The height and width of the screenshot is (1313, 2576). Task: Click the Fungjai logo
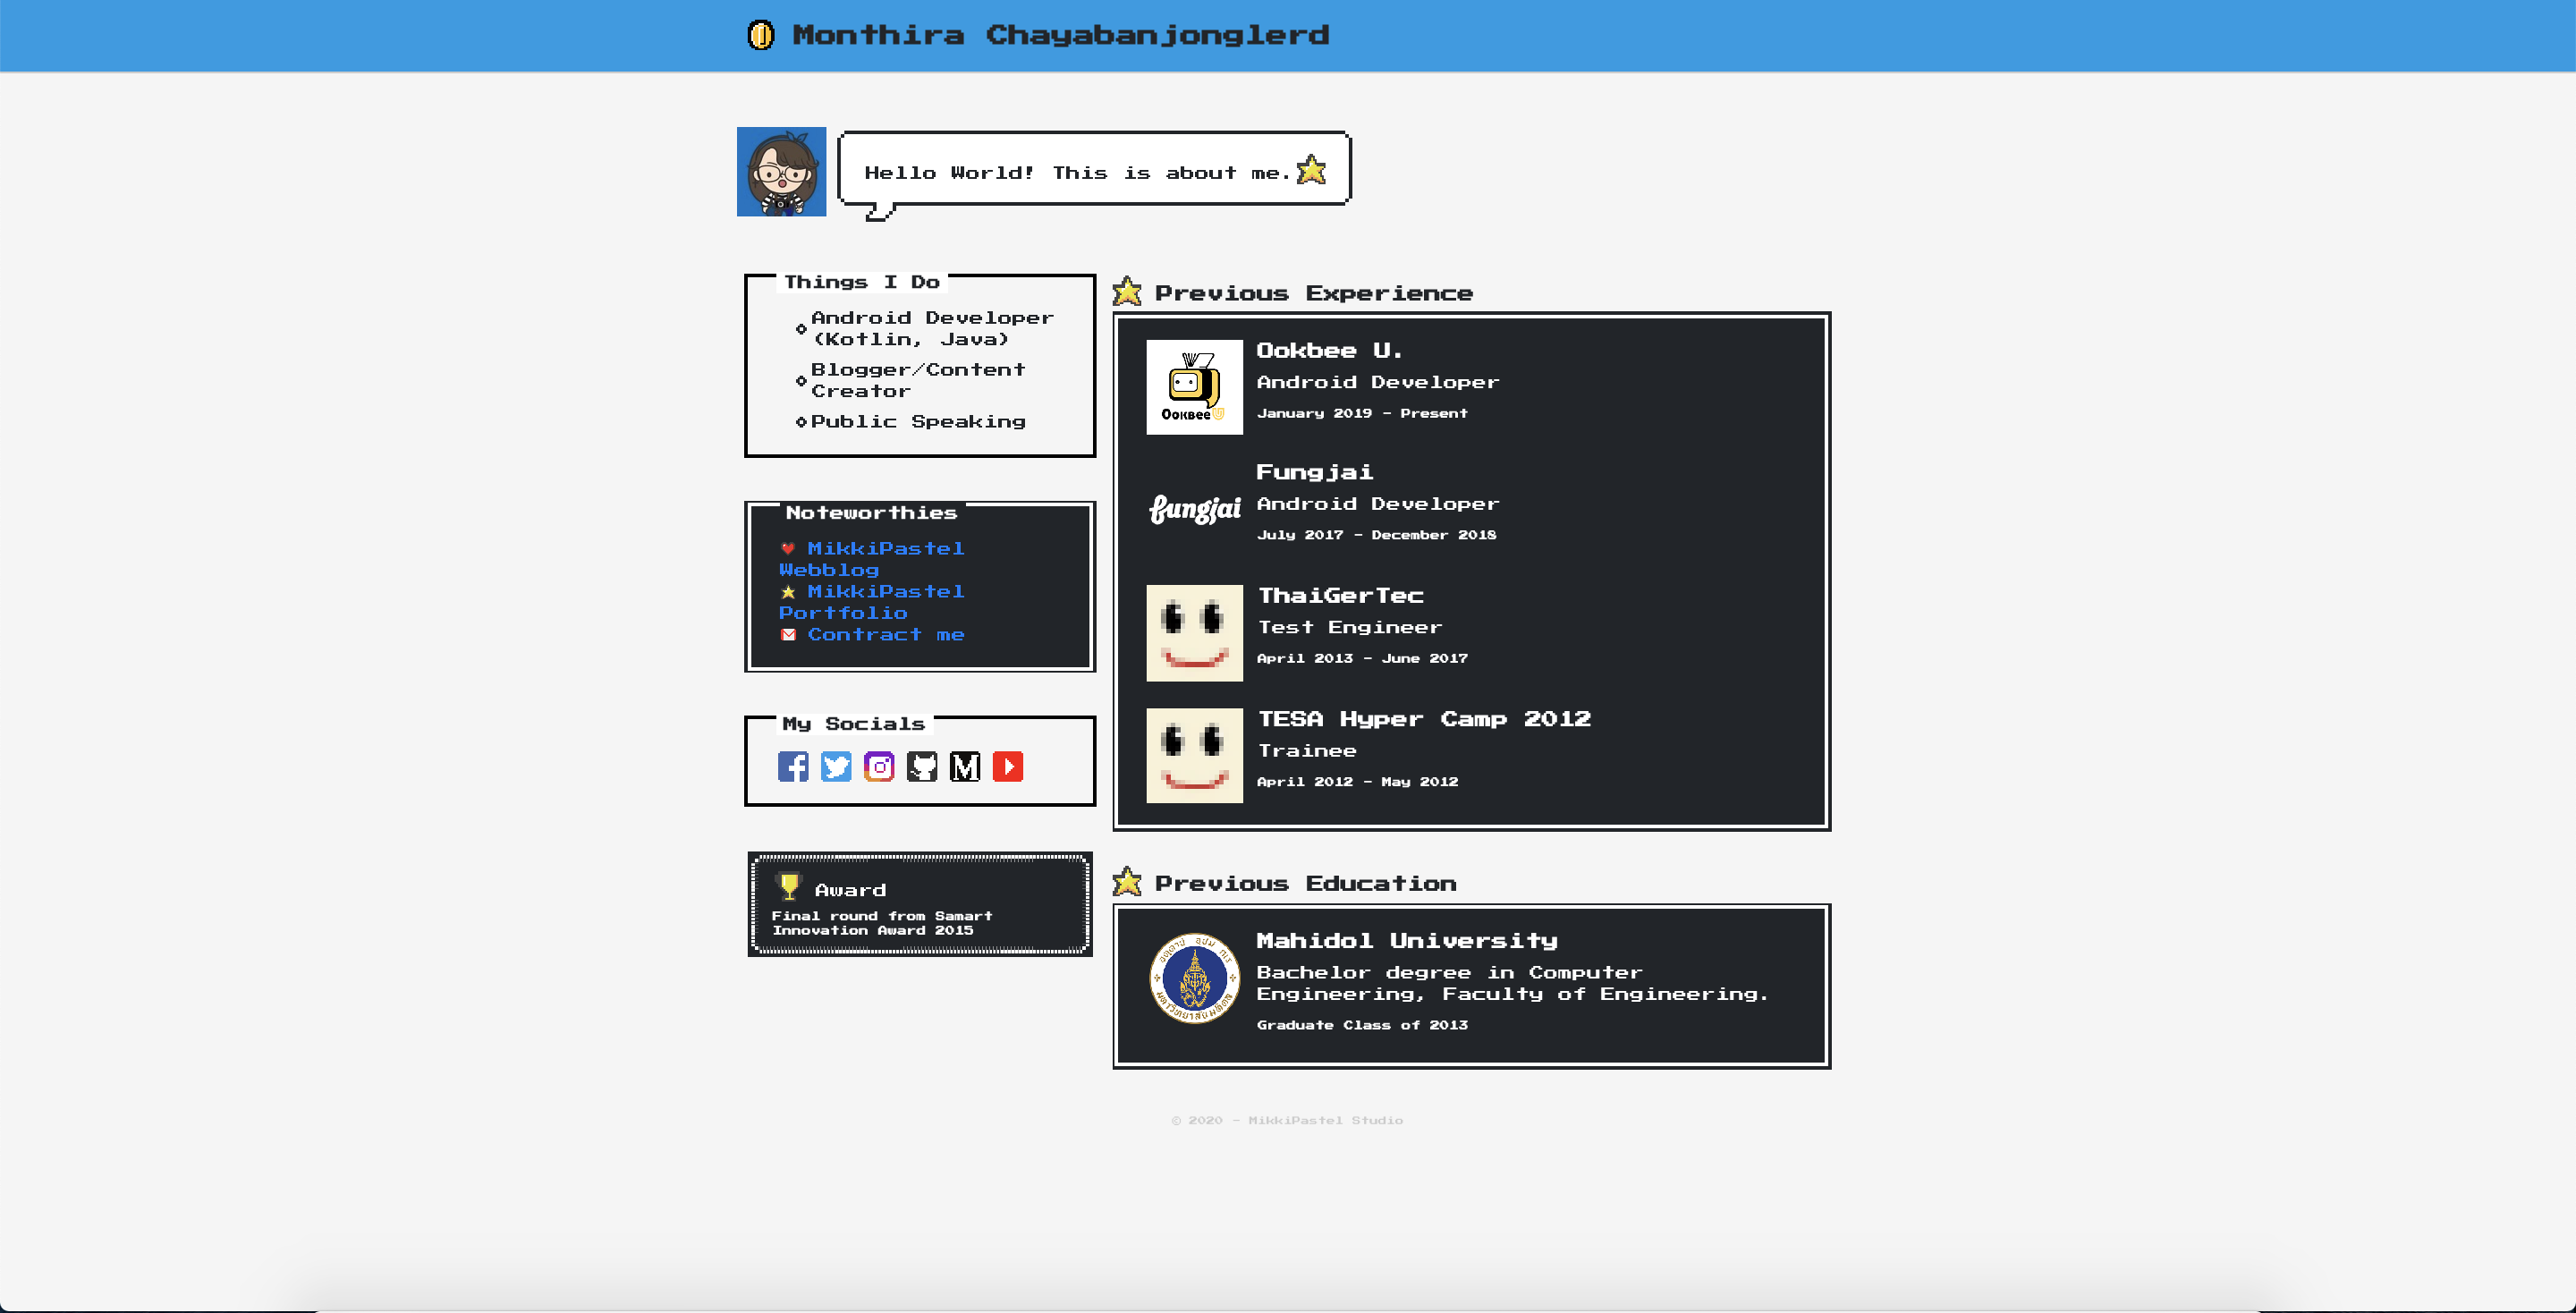[1194, 509]
